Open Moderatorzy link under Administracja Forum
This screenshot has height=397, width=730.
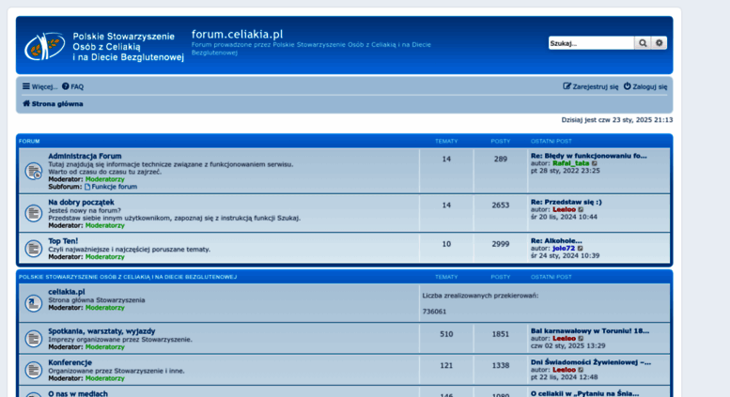point(104,179)
